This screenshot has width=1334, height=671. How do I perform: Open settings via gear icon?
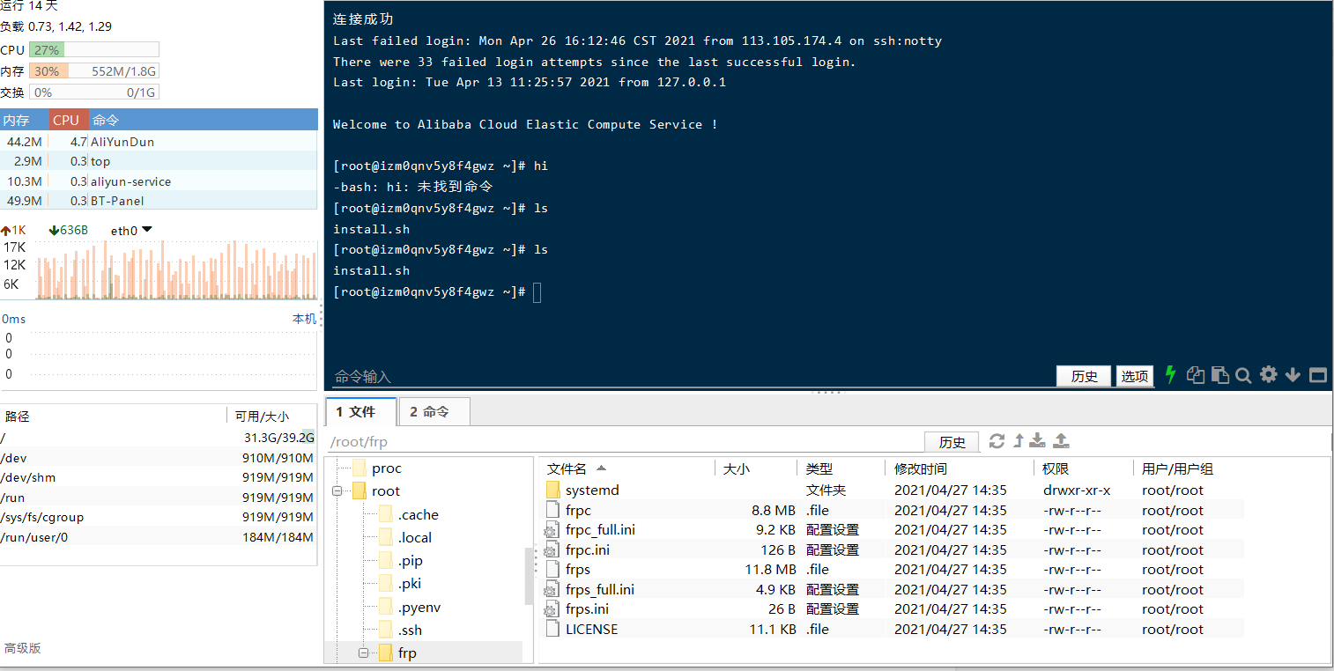click(1268, 376)
